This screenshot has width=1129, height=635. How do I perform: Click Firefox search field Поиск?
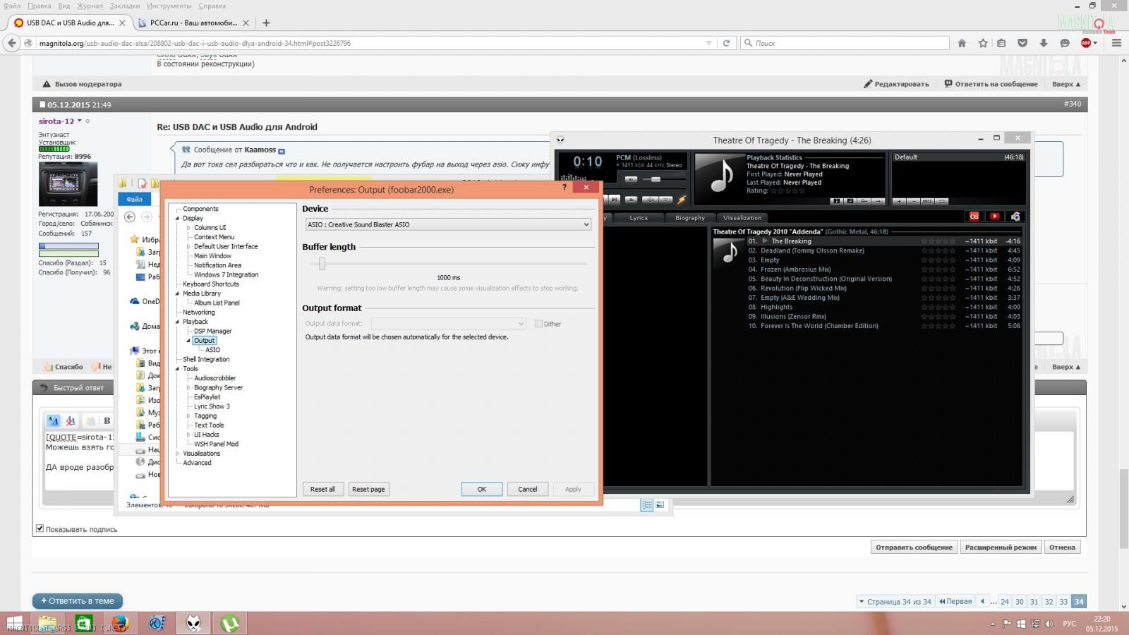point(845,43)
